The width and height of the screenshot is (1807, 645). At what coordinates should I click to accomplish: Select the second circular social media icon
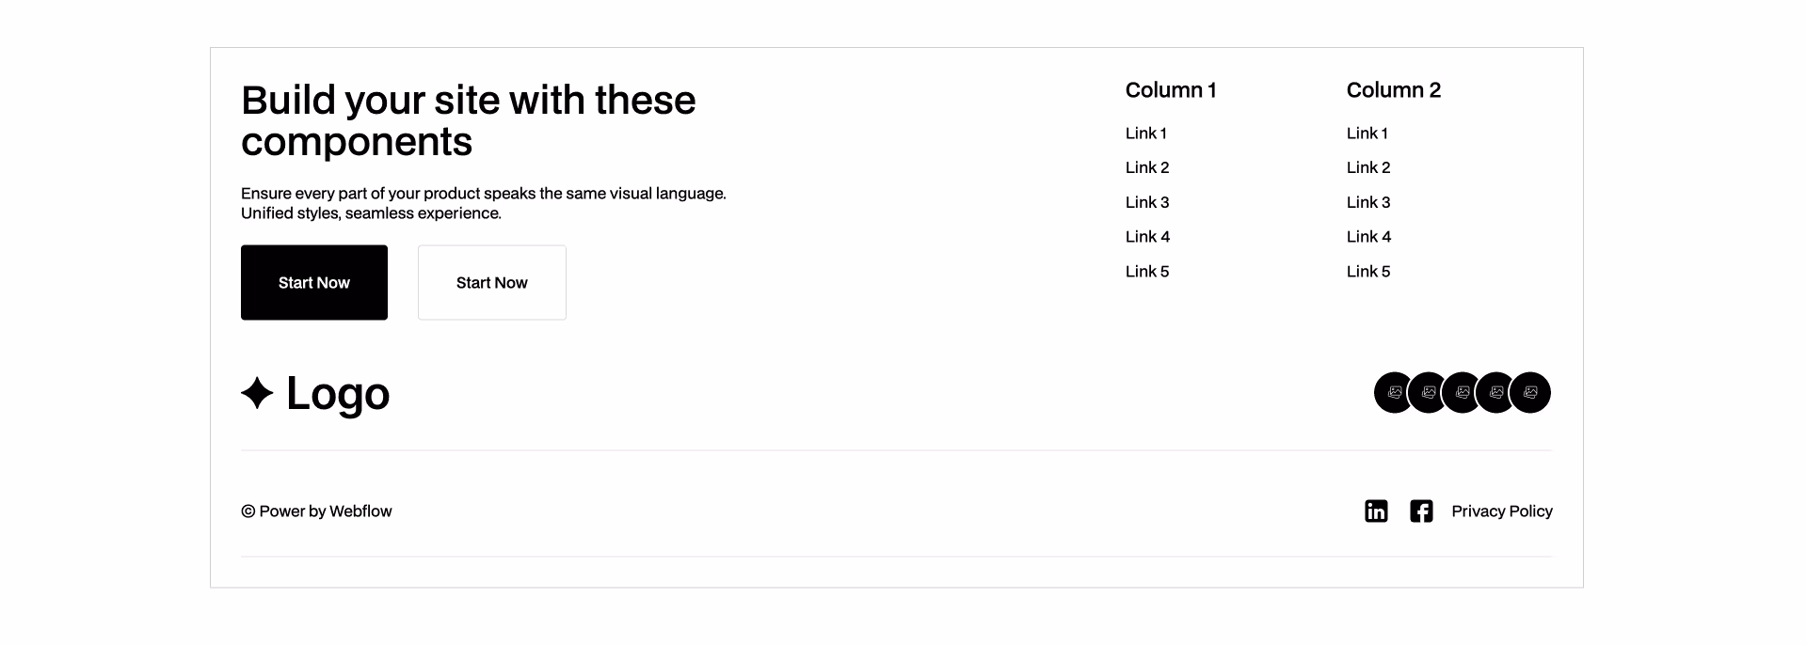point(1429,392)
